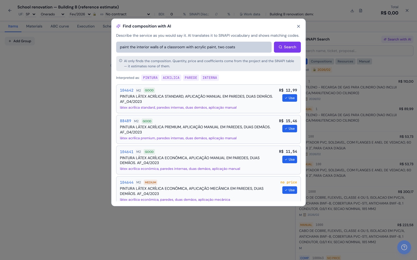Switch to the Materials tab

pyautogui.click(x=34, y=26)
